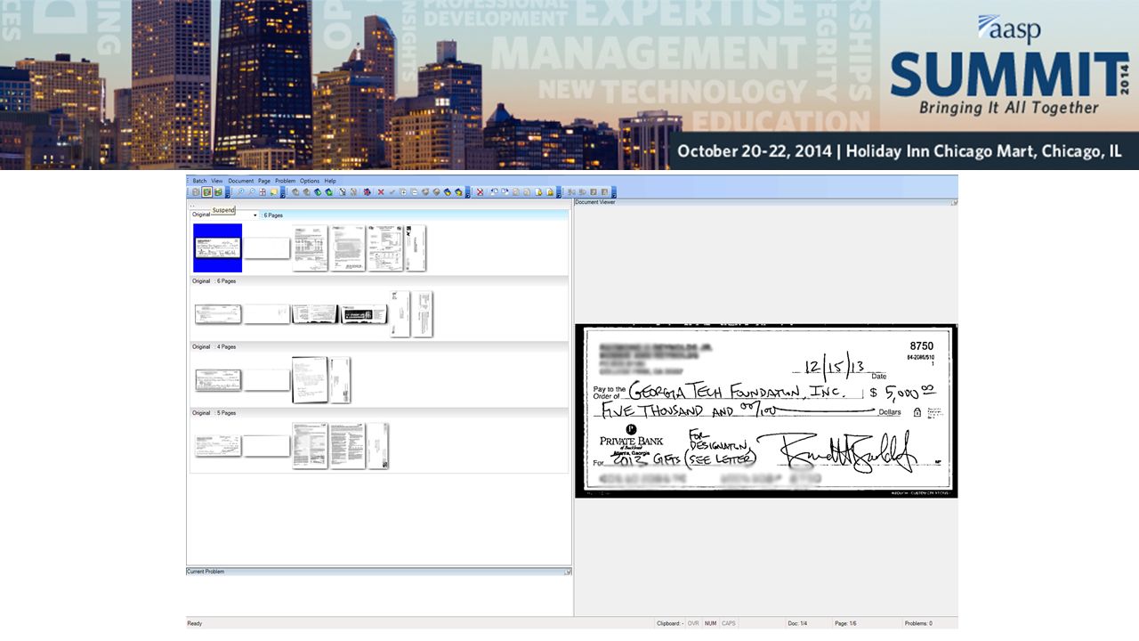Open the View menu
1139x641 pixels.
click(x=217, y=181)
